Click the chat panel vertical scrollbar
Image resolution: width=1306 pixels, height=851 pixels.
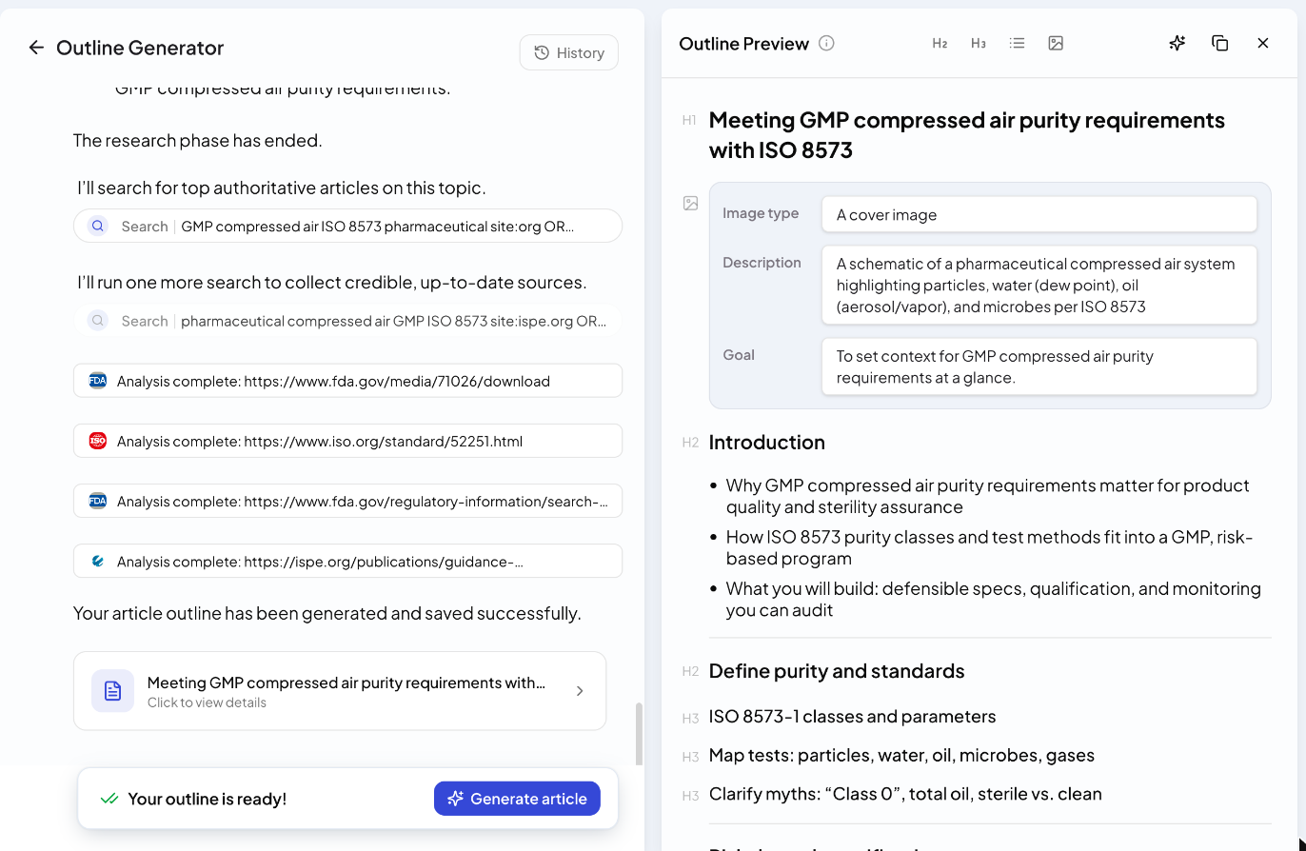(x=639, y=733)
